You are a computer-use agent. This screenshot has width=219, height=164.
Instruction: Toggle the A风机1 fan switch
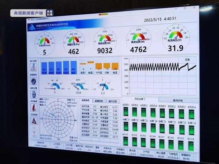pos(126,111)
